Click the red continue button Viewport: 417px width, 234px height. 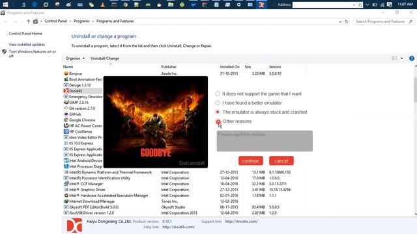tap(250, 161)
